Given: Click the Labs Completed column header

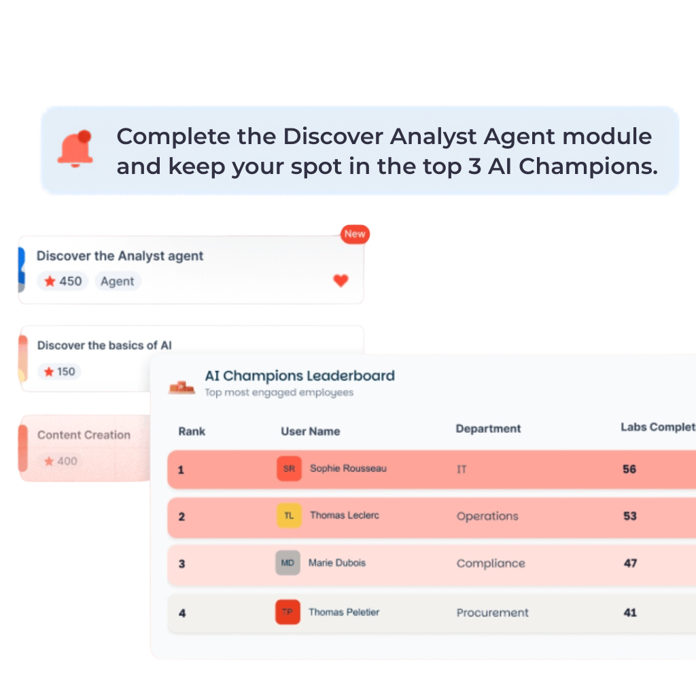Looking at the screenshot, I should point(658,427).
